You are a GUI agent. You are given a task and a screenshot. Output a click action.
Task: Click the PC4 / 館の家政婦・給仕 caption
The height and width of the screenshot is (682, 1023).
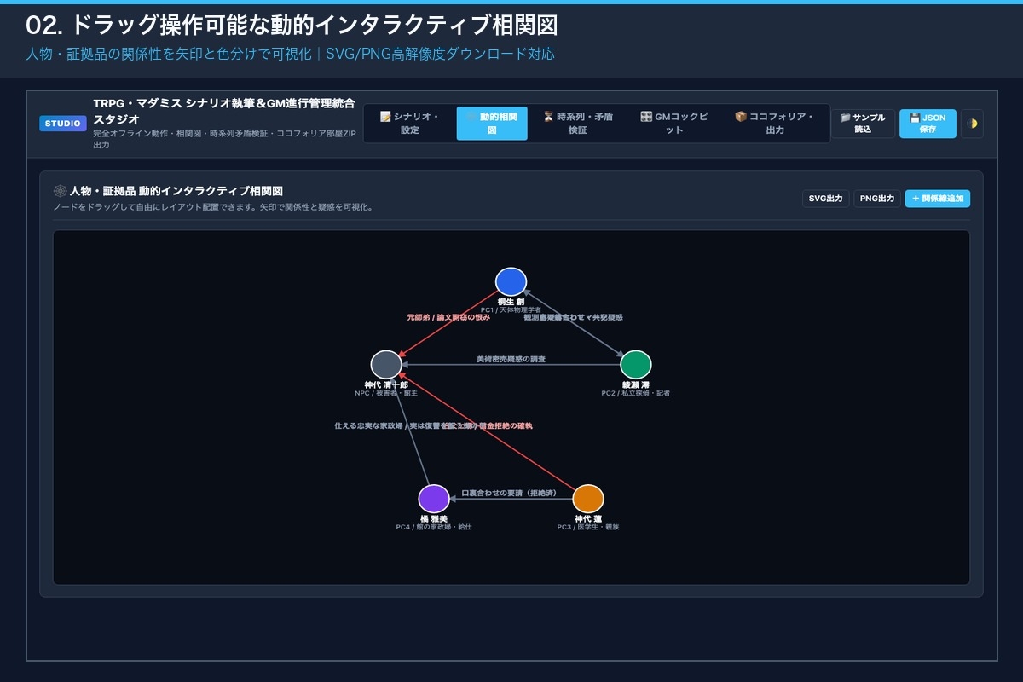point(434,527)
